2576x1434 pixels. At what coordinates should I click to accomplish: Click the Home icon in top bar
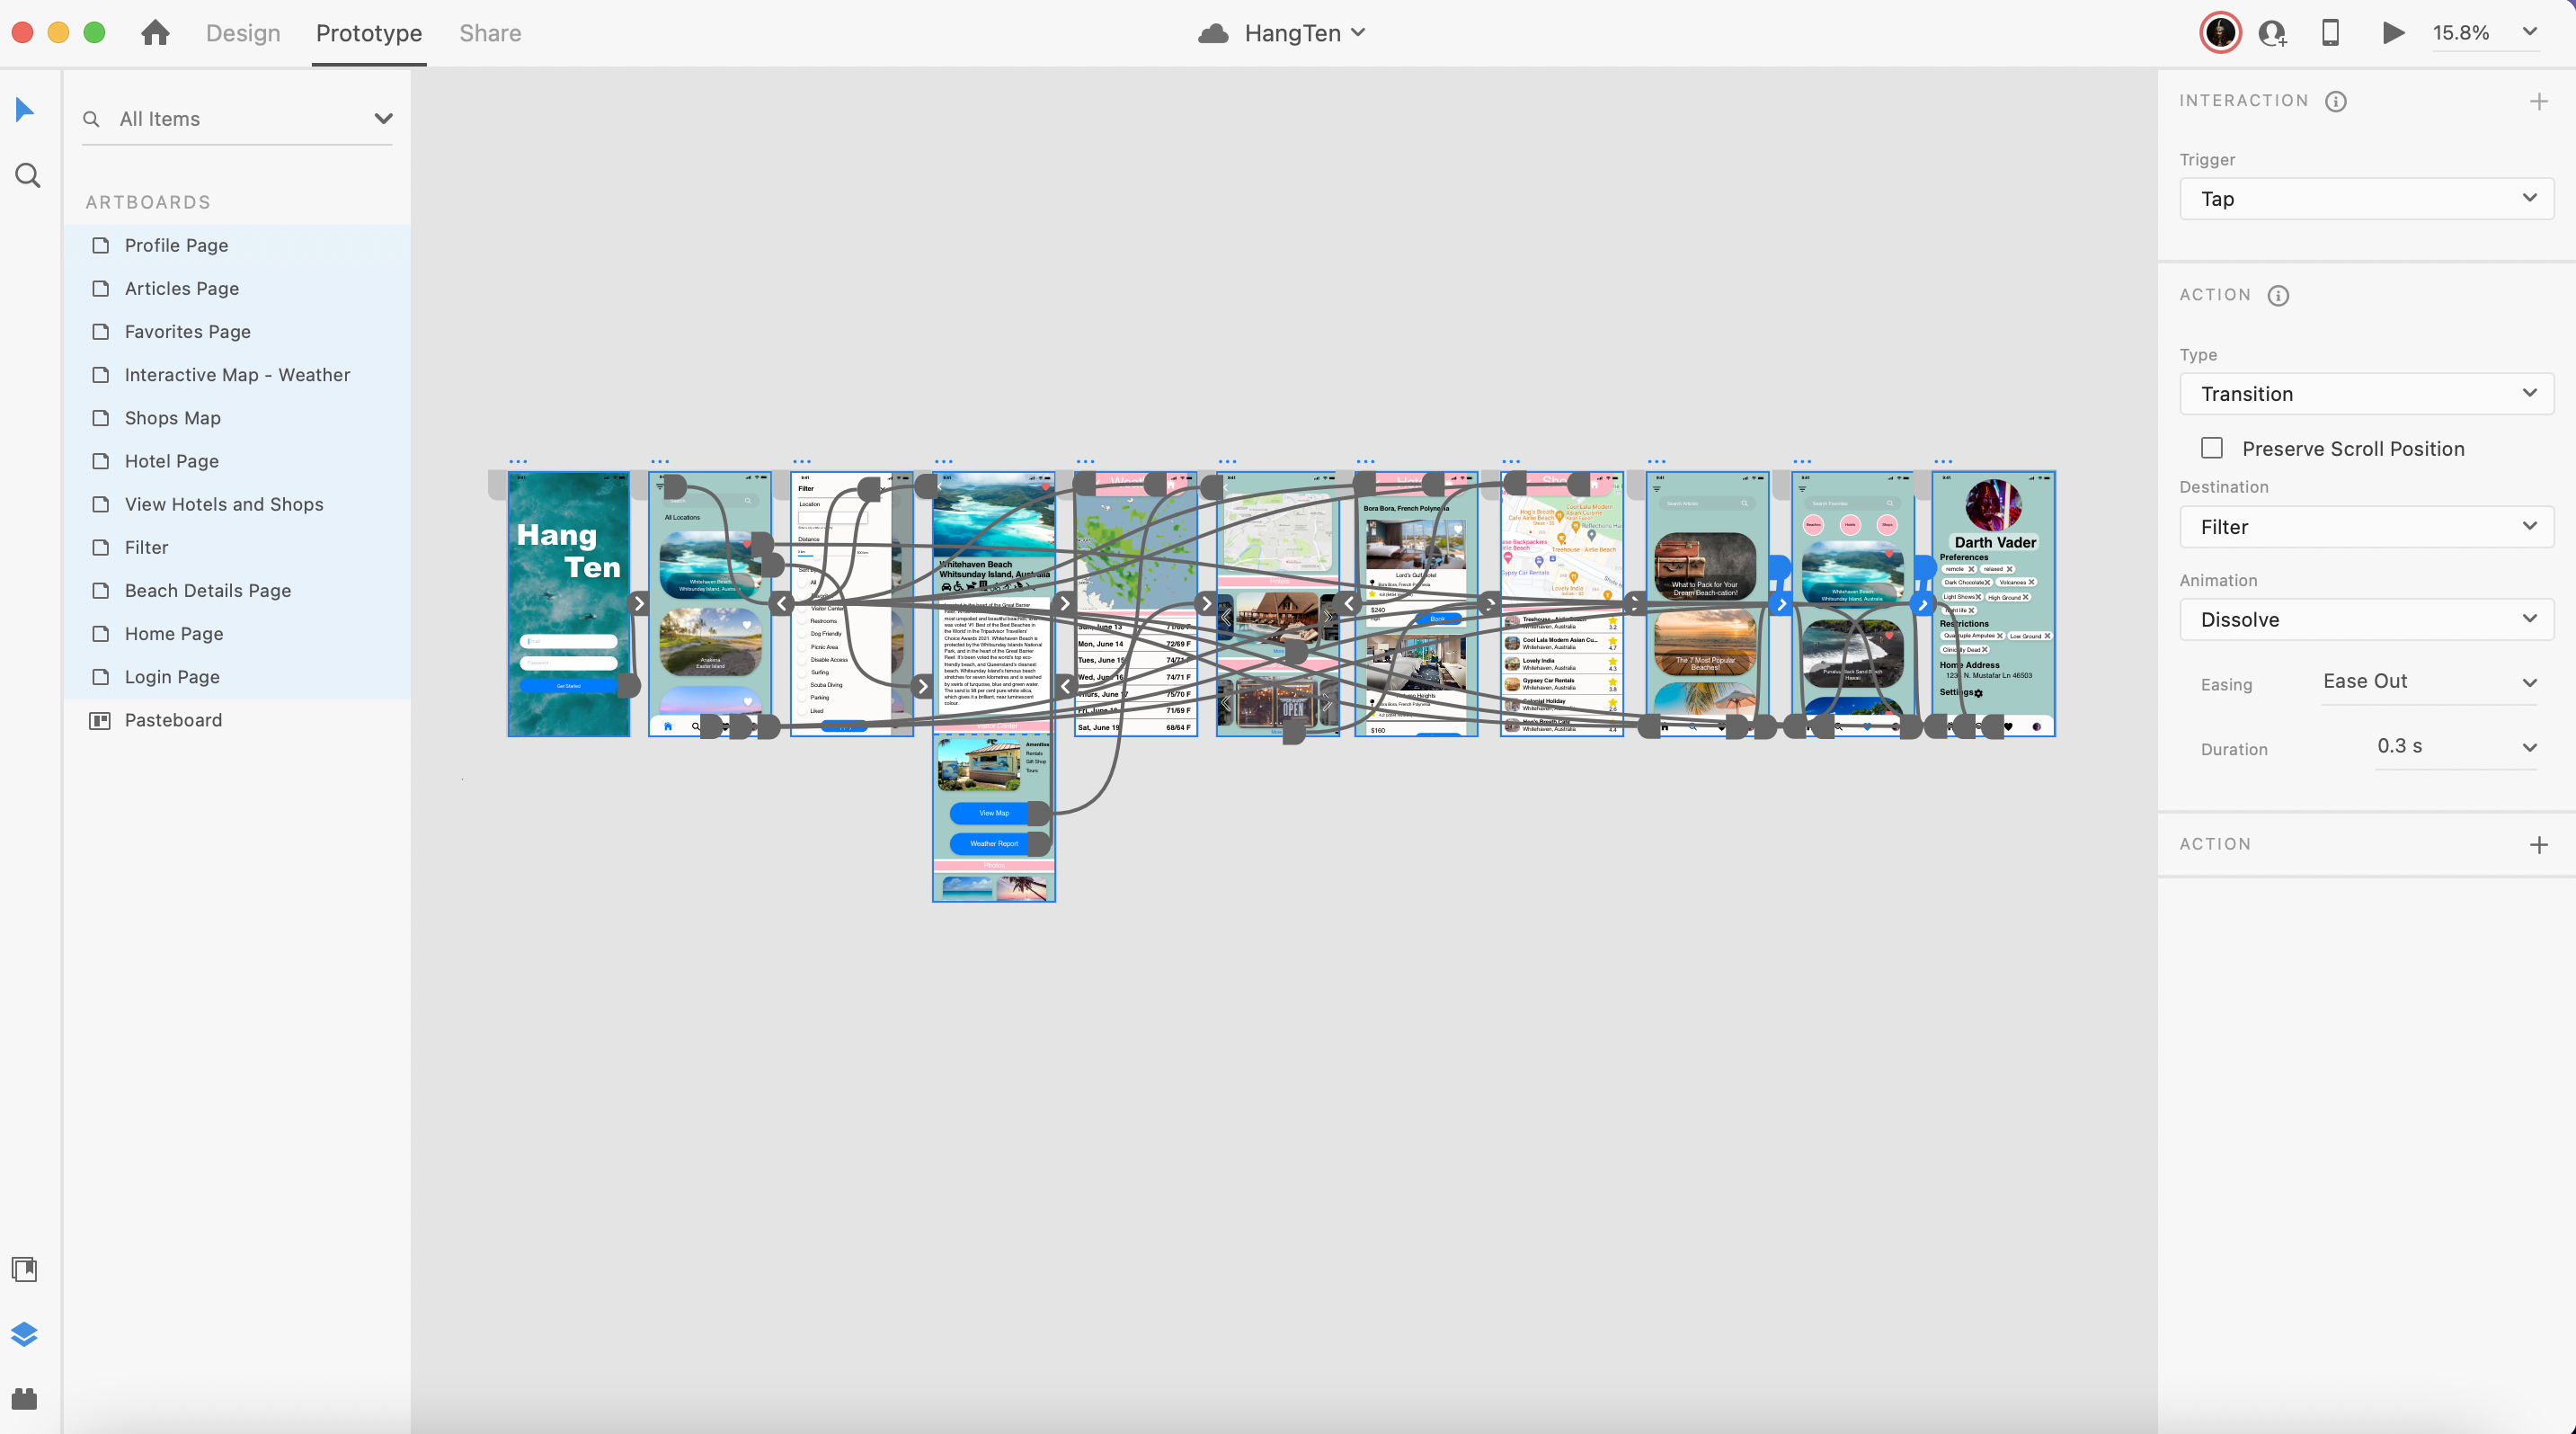tap(155, 33)
